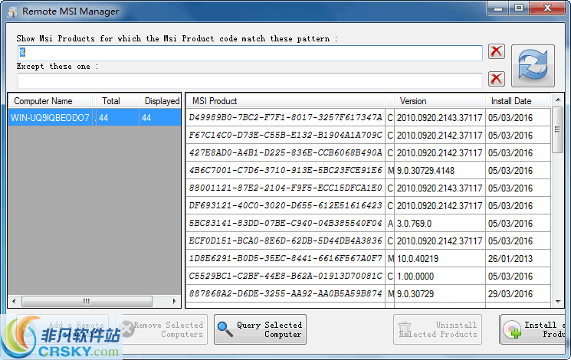
Task: Select product 5BC83141-83DD-07BE-C940-04B385540F04
Action: click(285, 223)
